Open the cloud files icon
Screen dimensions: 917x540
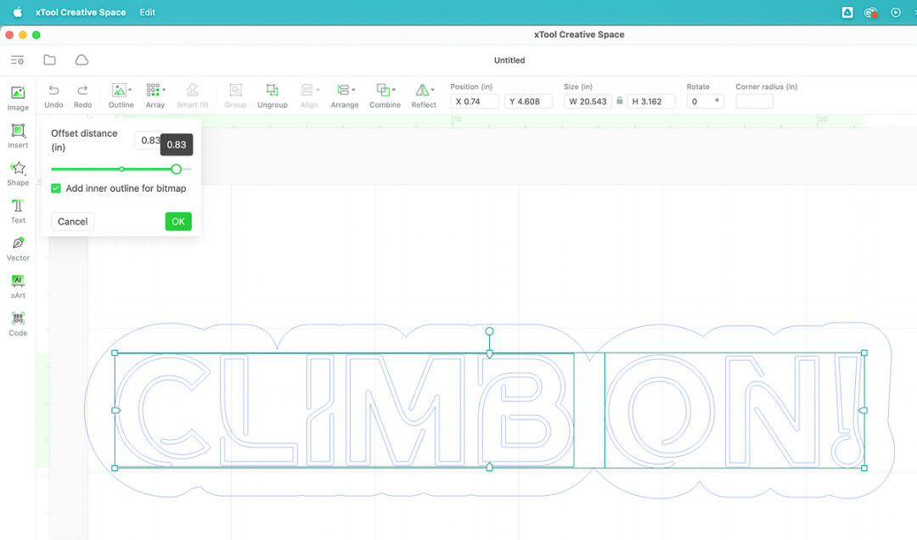click(x=82, y=60)
